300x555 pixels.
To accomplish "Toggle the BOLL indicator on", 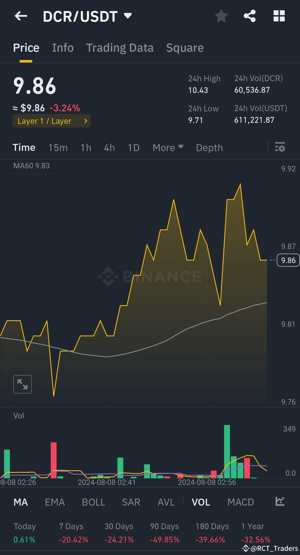I will pyautogui.click(x=93, y=502).
